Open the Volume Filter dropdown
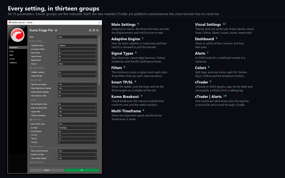This screenshot has height=178, width=285. 77,112
